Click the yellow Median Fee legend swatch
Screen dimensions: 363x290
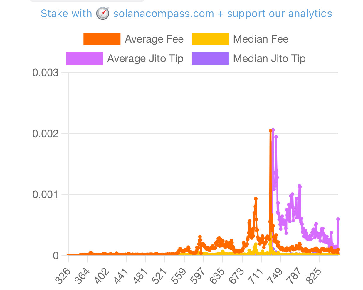pos(210,39)
